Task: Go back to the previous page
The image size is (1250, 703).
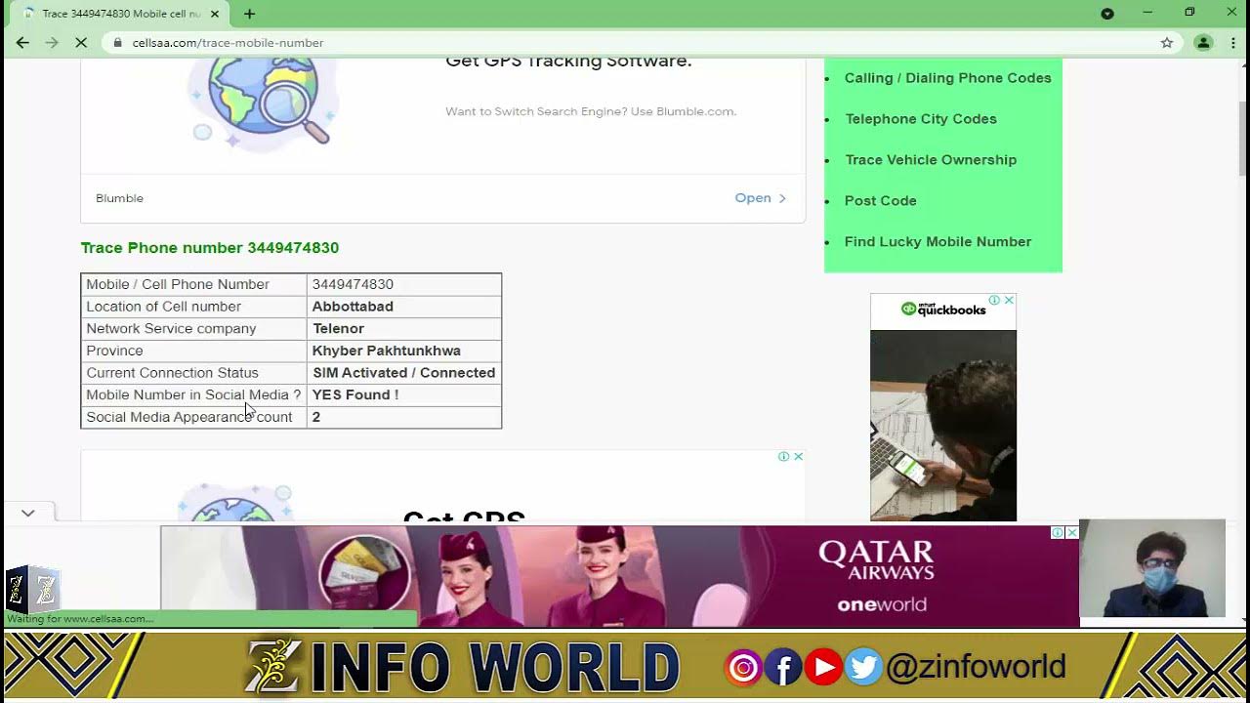Action: (x=22, y=43)
